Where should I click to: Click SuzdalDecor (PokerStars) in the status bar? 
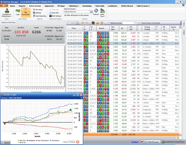pyautogui.click(x=173, y=142)
